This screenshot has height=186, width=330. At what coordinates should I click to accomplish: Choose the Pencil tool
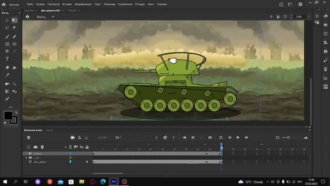coord(14,37)
